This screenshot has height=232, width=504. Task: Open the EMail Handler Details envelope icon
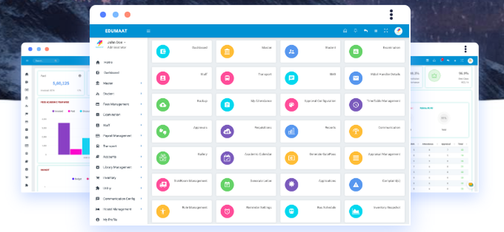point(356,78)
